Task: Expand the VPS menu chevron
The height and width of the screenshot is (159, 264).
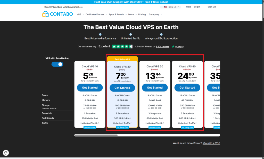Action: pos(84,15)
